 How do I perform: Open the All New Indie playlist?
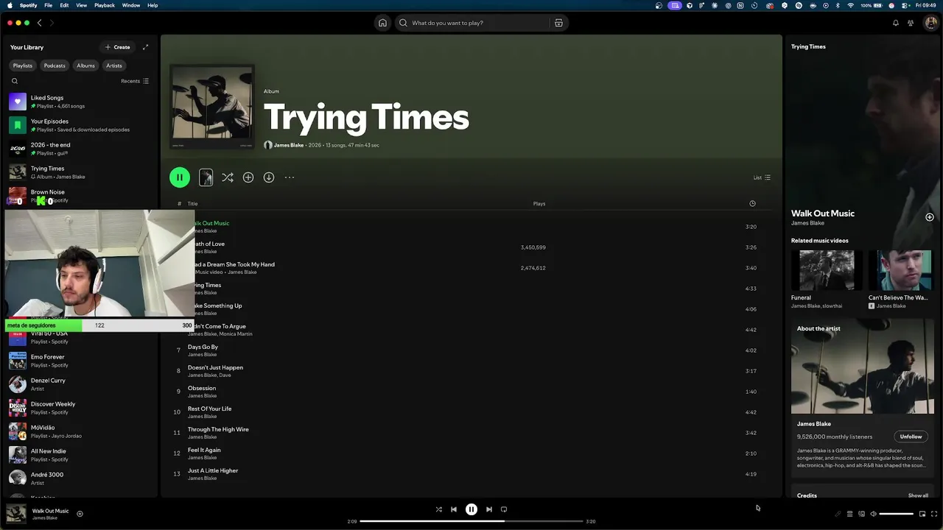point(80,455)
